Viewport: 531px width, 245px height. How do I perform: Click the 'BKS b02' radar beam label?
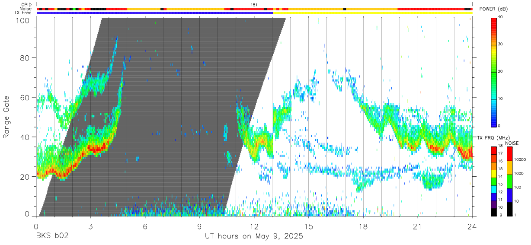(52, 236)
